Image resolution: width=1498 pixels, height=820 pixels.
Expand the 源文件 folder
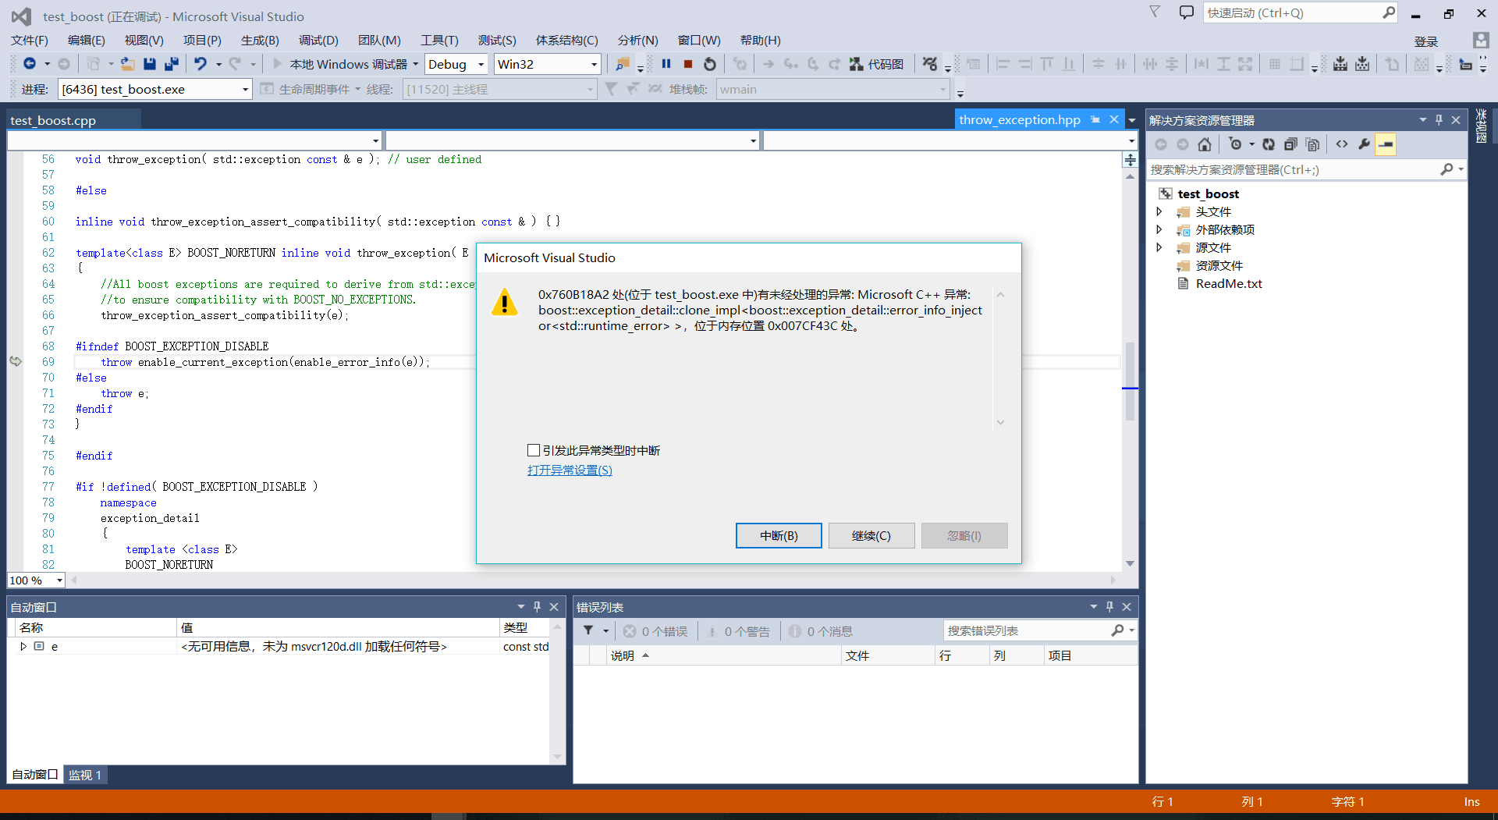(x=1159, y=247)
